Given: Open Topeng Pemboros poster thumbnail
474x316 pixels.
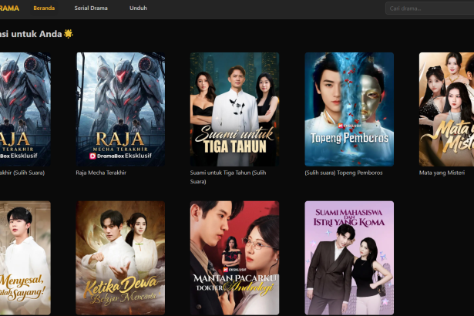Looking at the screenshot, I should [349, 109].
